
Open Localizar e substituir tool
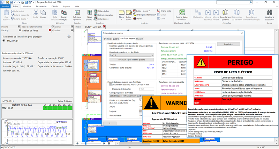[269, 13]
